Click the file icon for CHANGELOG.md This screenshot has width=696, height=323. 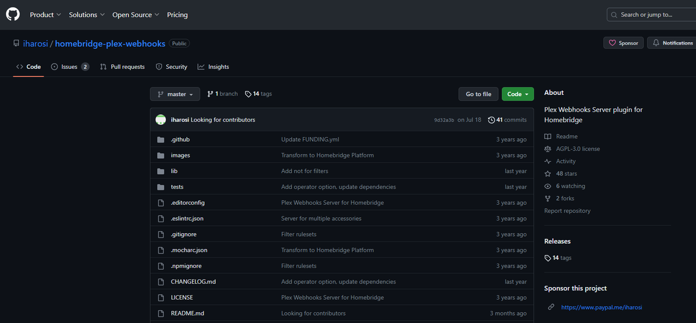pos(161,282)
